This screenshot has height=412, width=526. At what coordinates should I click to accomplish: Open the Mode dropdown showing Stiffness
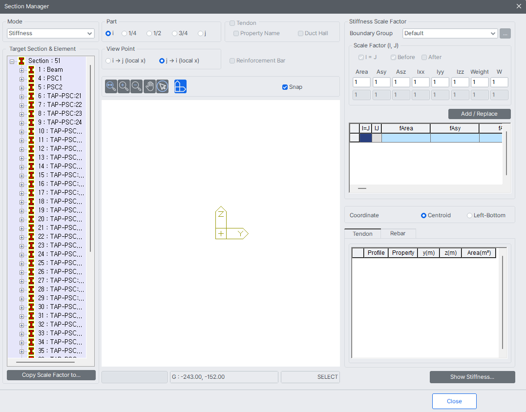51,33
